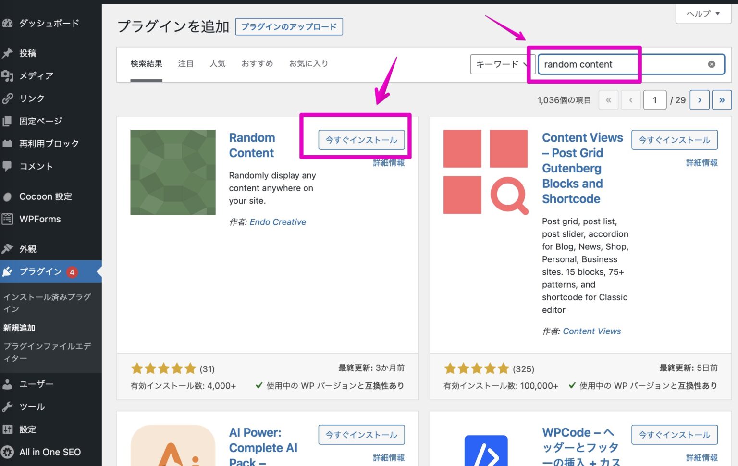This screenshot has width=738, height=466.
Task: Visit author link Endo Creative
Action: coord(278,221)
